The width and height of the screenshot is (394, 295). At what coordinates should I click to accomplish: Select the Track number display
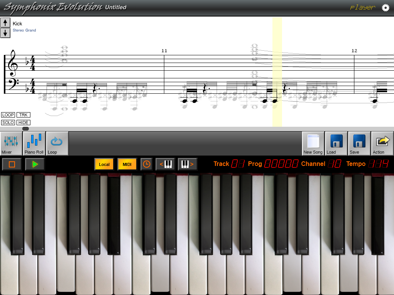[x=238, y=164]
